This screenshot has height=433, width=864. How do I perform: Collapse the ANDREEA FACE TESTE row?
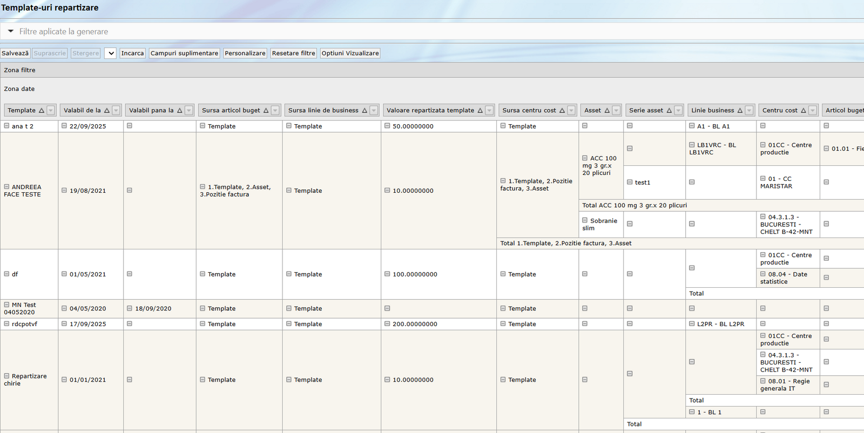7,187
